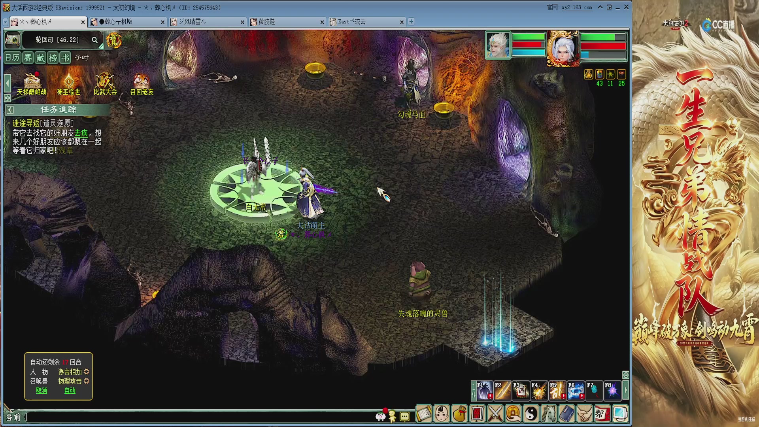Screen dimensions: 759x427
Task: Open the character face icon
Action: click(442, 414)
